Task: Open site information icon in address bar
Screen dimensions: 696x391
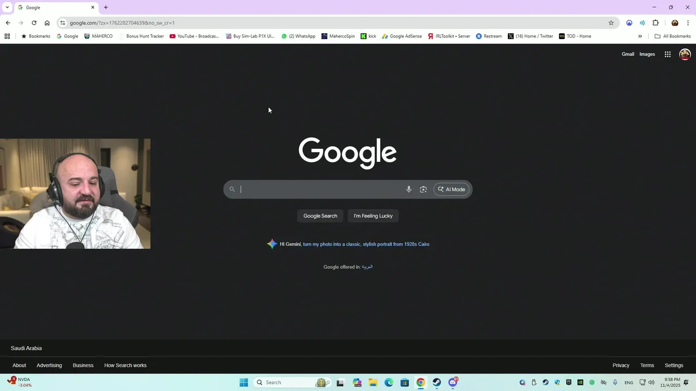Action: pyautogui.click(x=63, y=23)
